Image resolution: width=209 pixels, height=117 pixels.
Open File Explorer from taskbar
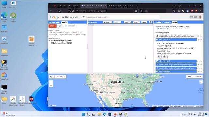[x=99, y=114]
